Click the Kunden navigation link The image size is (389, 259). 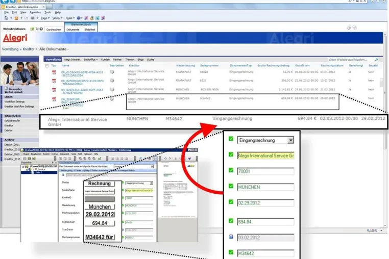point(105,60)
